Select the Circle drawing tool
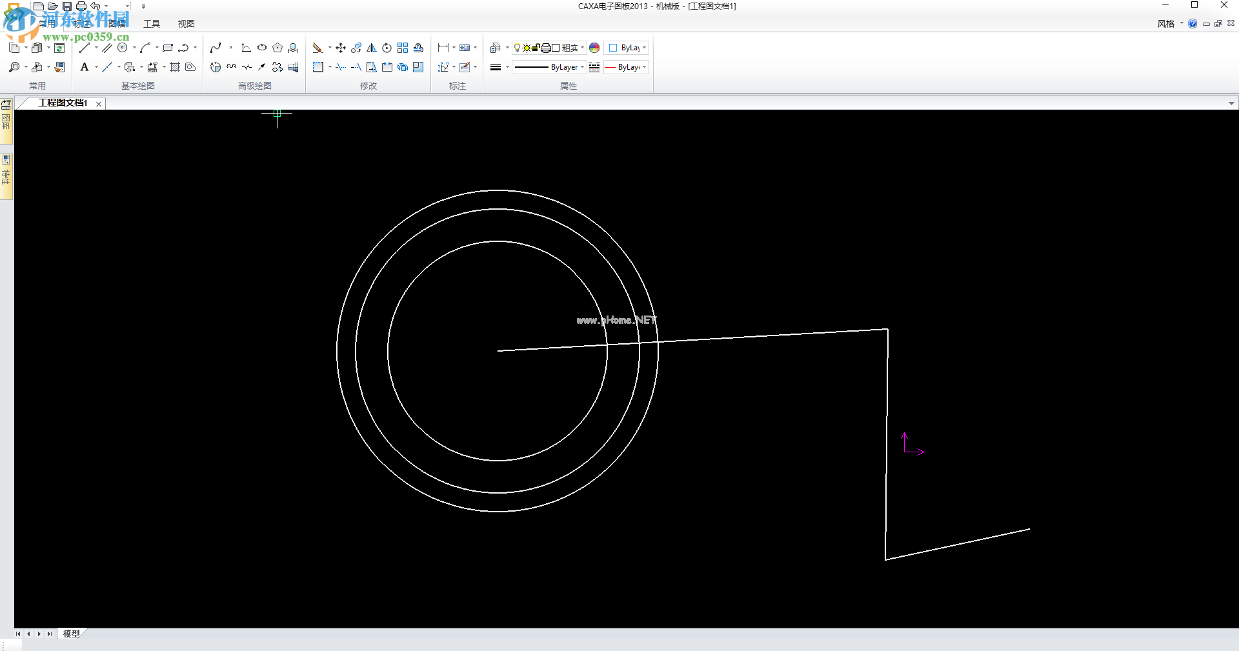Image resolution: width=1239 pixels, height=651 pixels. [122, 48]
